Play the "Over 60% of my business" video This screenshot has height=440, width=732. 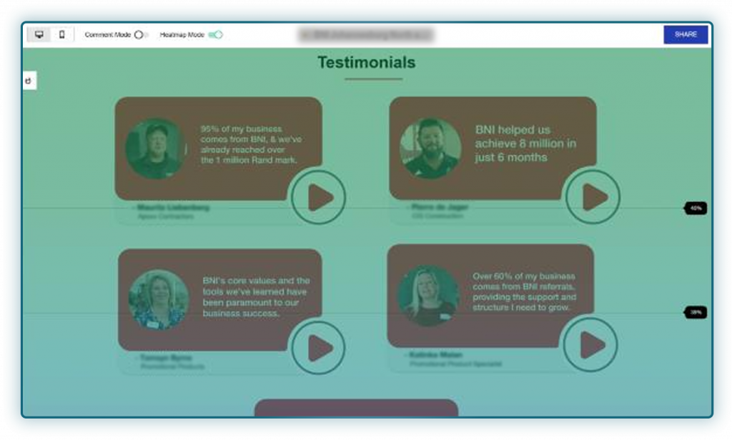(x=590, y=345)
